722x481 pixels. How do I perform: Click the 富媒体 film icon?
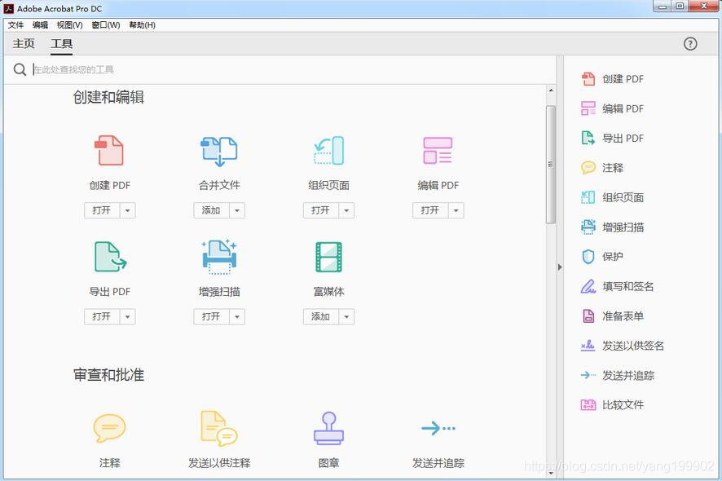[x=328, y=257]
